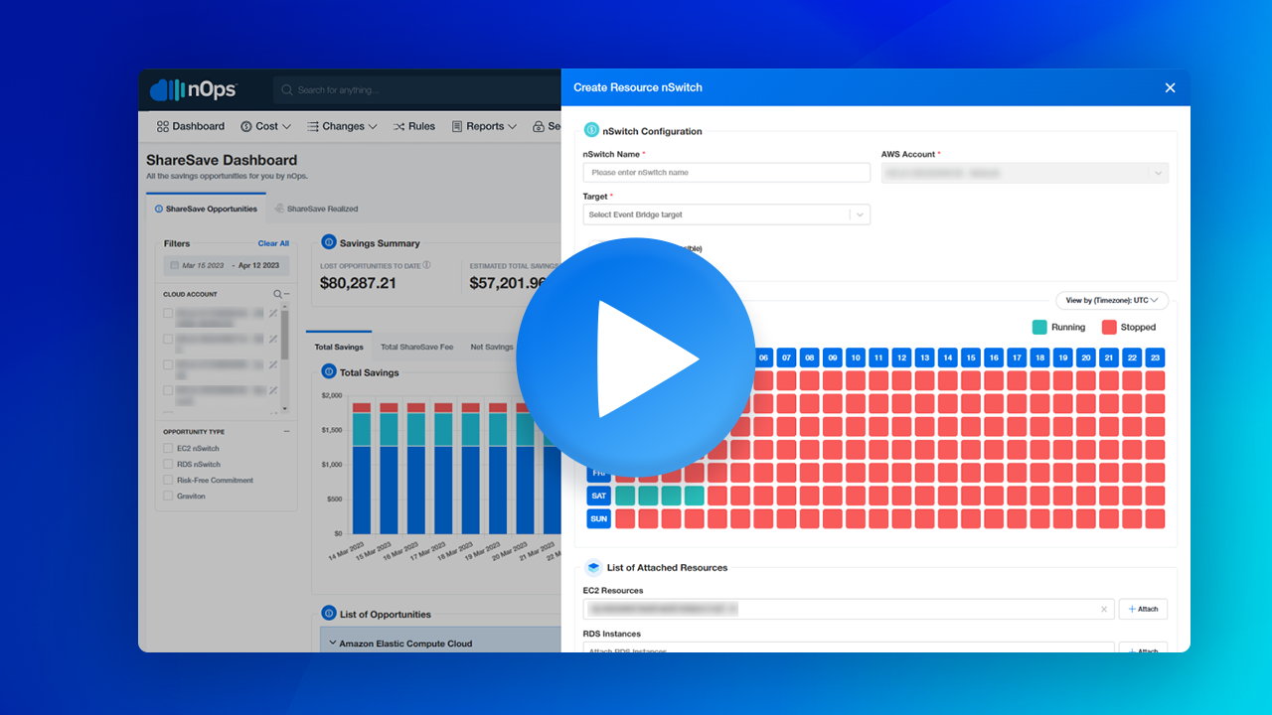Screen dimensions: 1272x715
Task: Check the Graviton checkbox
Action: pos(168,496)
